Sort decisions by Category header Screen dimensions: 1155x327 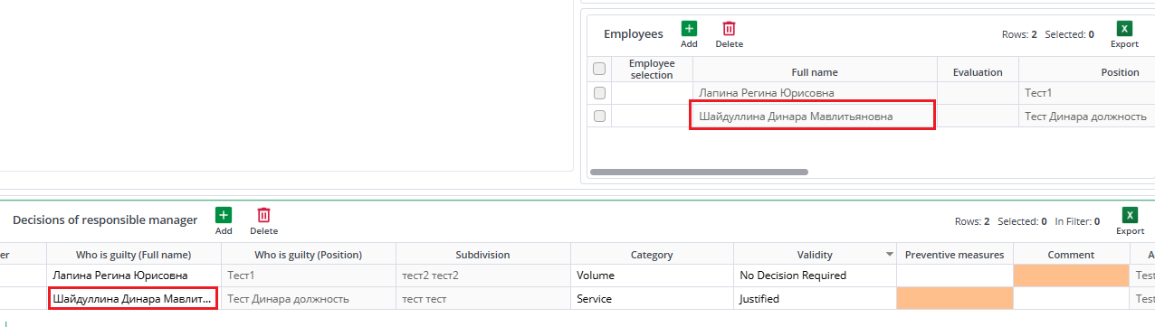[652, 255]
